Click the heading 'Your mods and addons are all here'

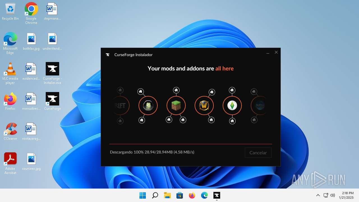191,68
